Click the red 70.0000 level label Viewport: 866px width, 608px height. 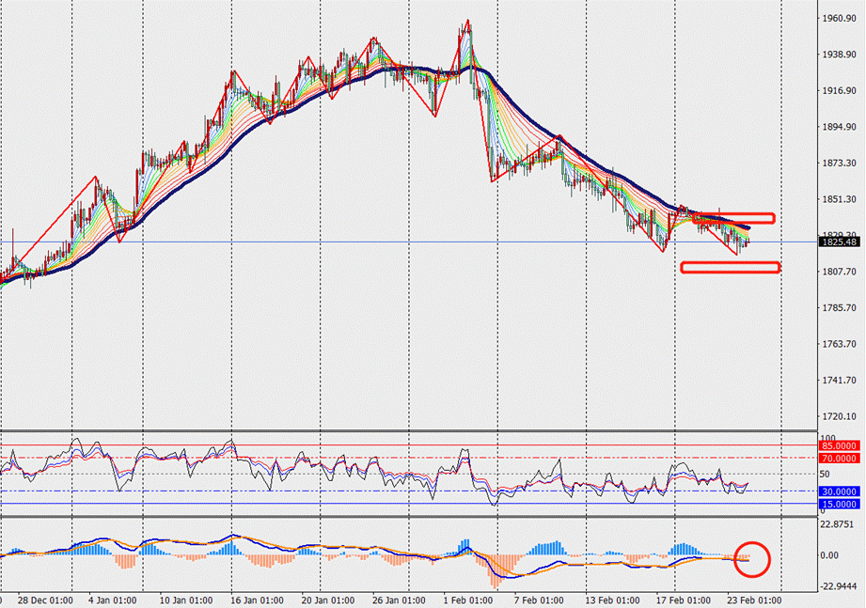pyautogui.click(x=841, y=458)
